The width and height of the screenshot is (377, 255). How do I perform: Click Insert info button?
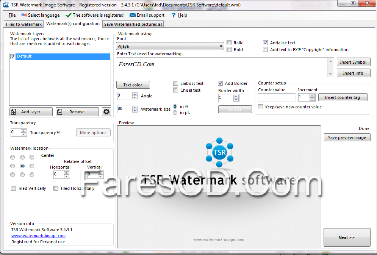coord(353,73)
